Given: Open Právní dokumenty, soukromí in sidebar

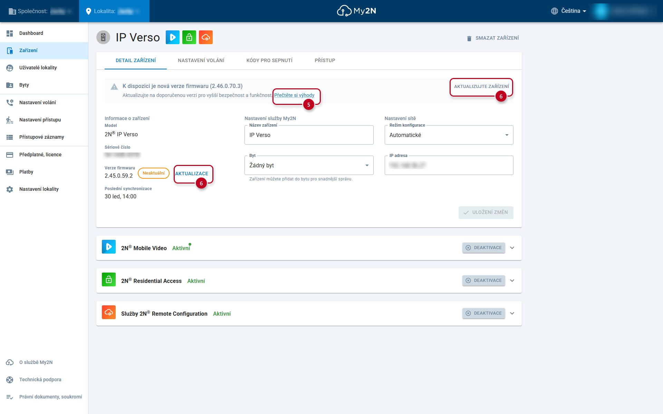Looking at the screenshot, I should click(x=44, y=397).
